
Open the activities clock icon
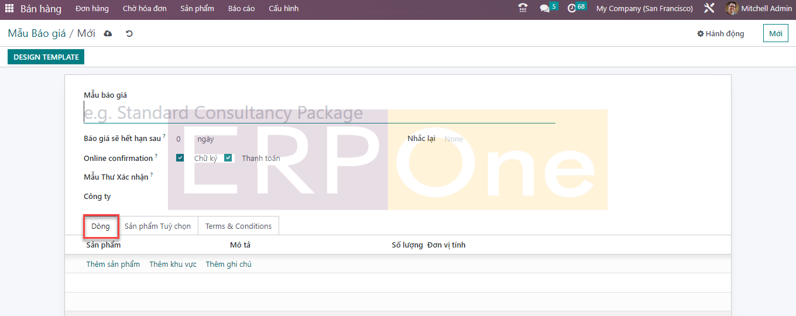572,9
